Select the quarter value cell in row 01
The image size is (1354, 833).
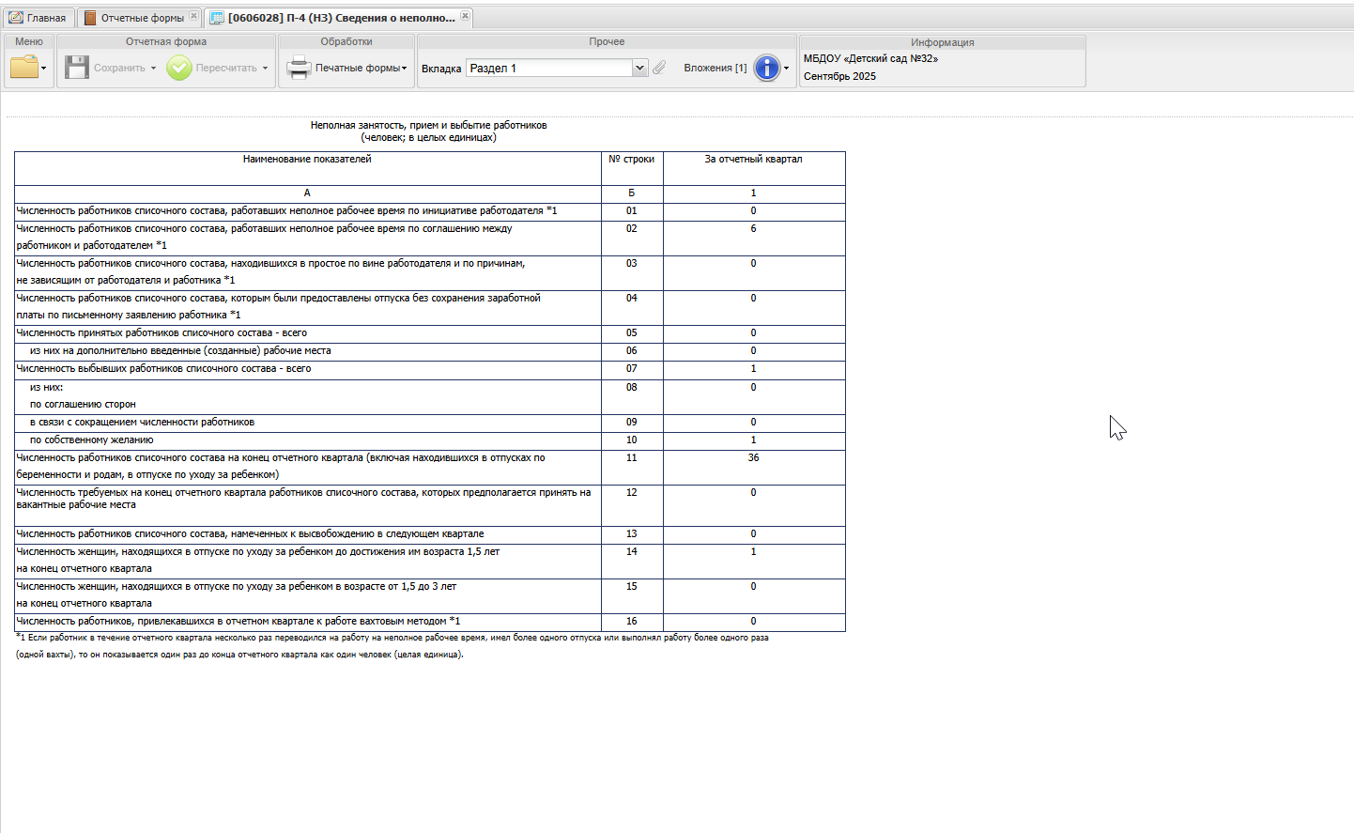(754, 212)
